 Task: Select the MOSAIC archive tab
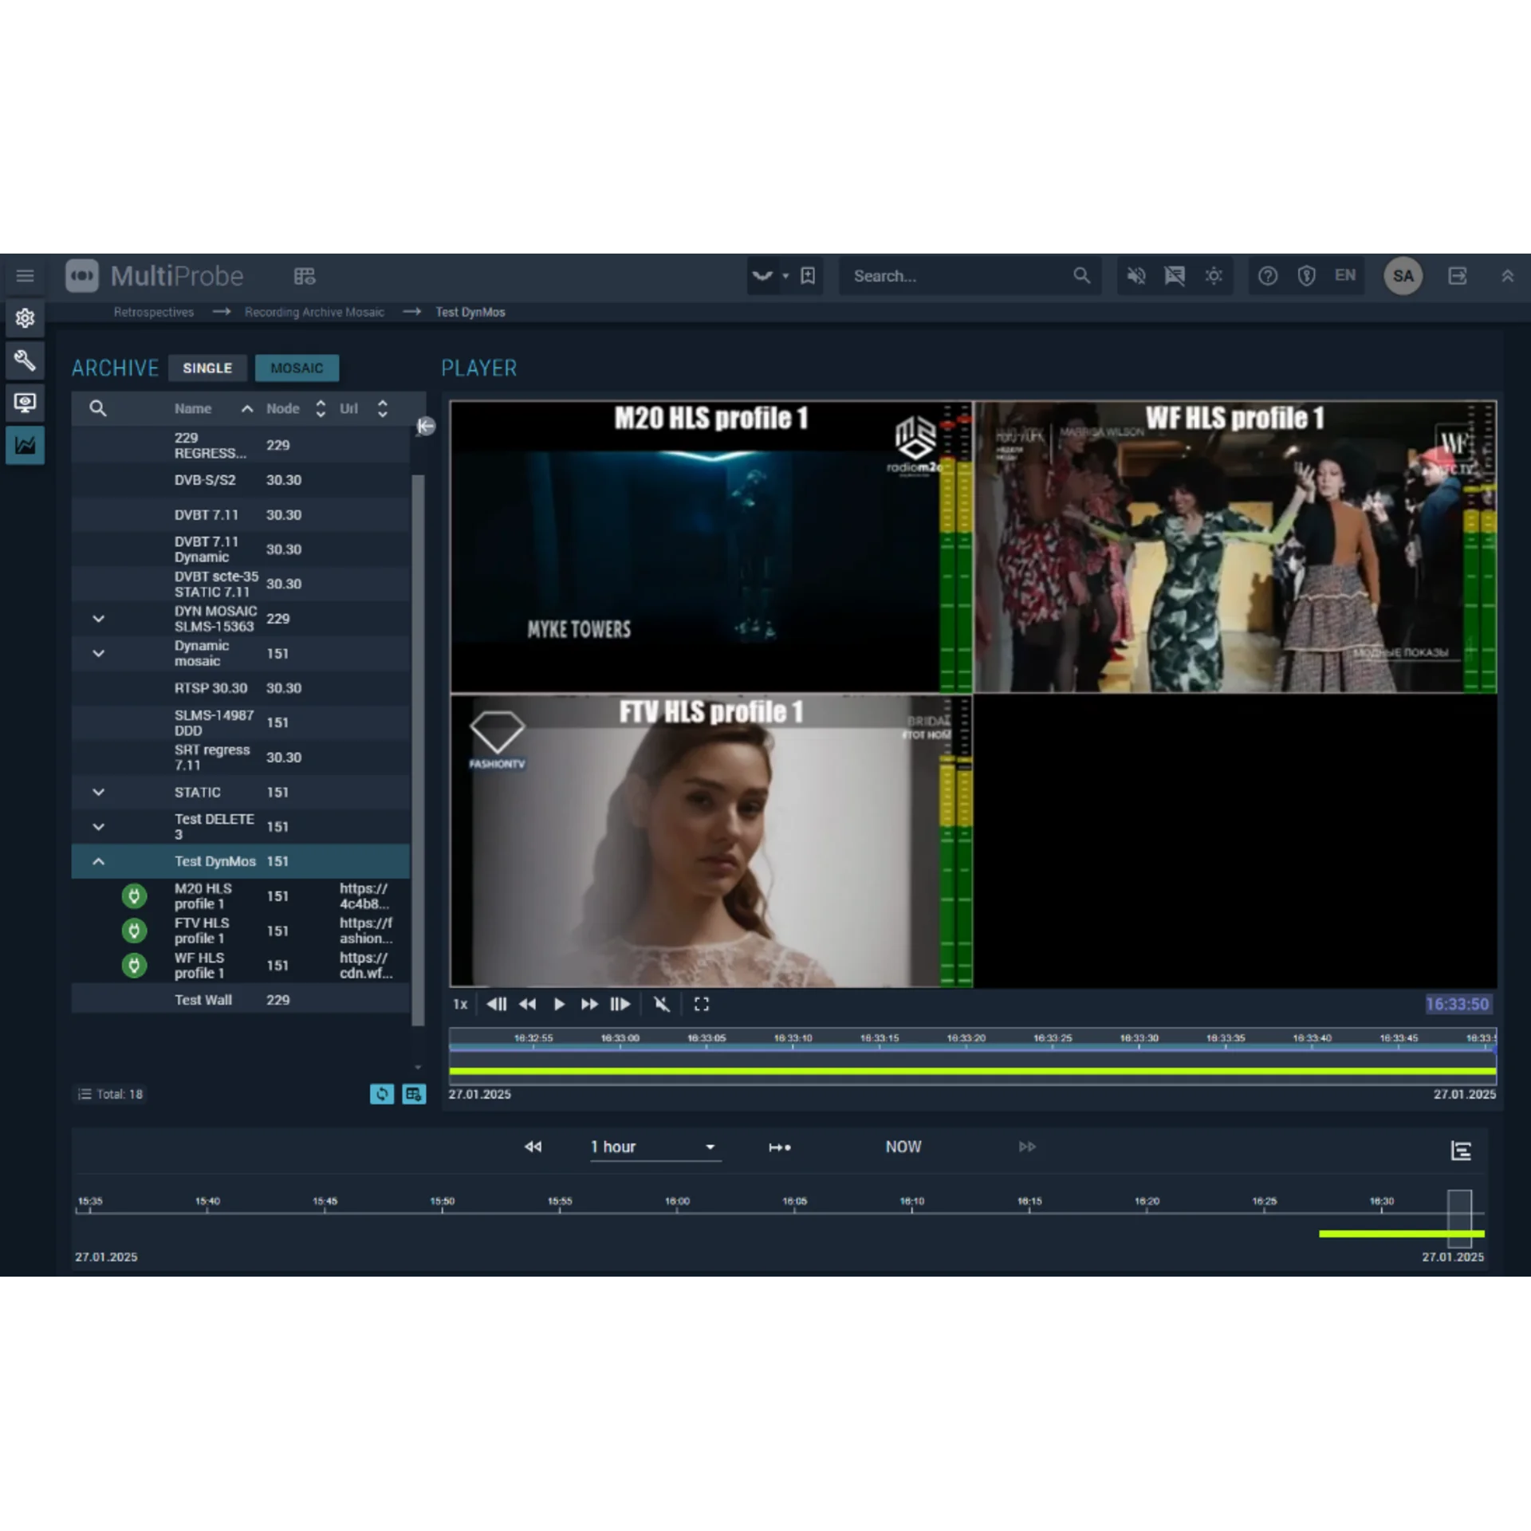click(297, 368)
